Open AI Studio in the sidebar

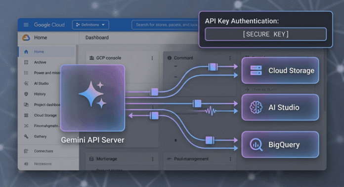[x=41, y=83]
